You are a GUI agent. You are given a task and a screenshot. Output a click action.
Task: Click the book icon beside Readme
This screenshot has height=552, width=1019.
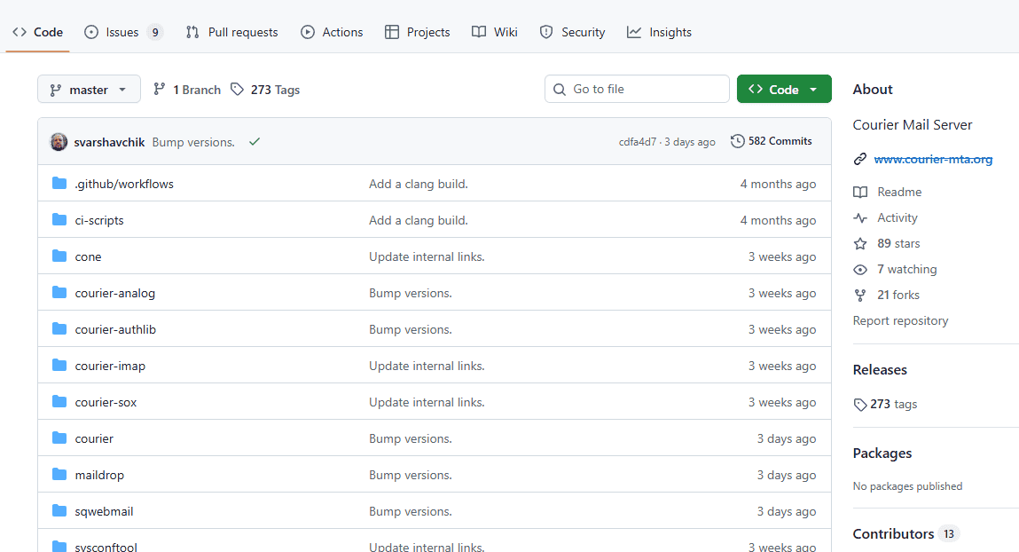(x=859, y=192)
